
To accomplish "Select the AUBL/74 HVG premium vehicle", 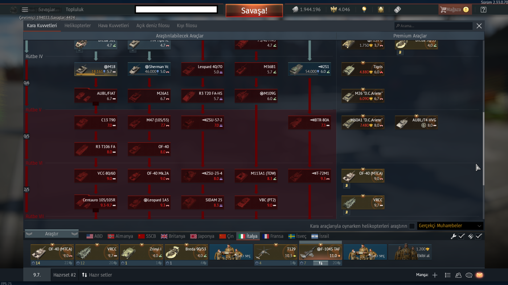I will (416, 122).
